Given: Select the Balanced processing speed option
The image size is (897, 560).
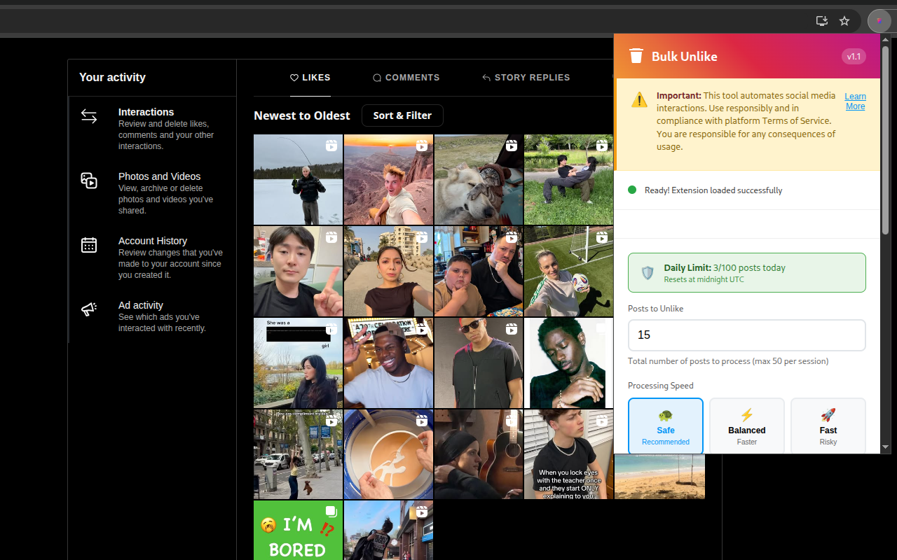Looking at the screenshot, I should pos(746,426).
